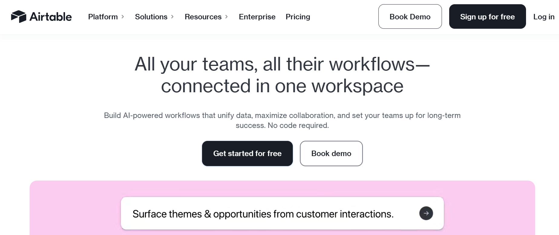Click the Airtable wordmark text

pos(51,17)
